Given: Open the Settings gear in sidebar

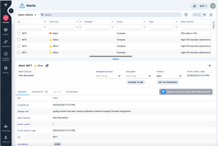Looking at the screenshot, I should (6, 70).
